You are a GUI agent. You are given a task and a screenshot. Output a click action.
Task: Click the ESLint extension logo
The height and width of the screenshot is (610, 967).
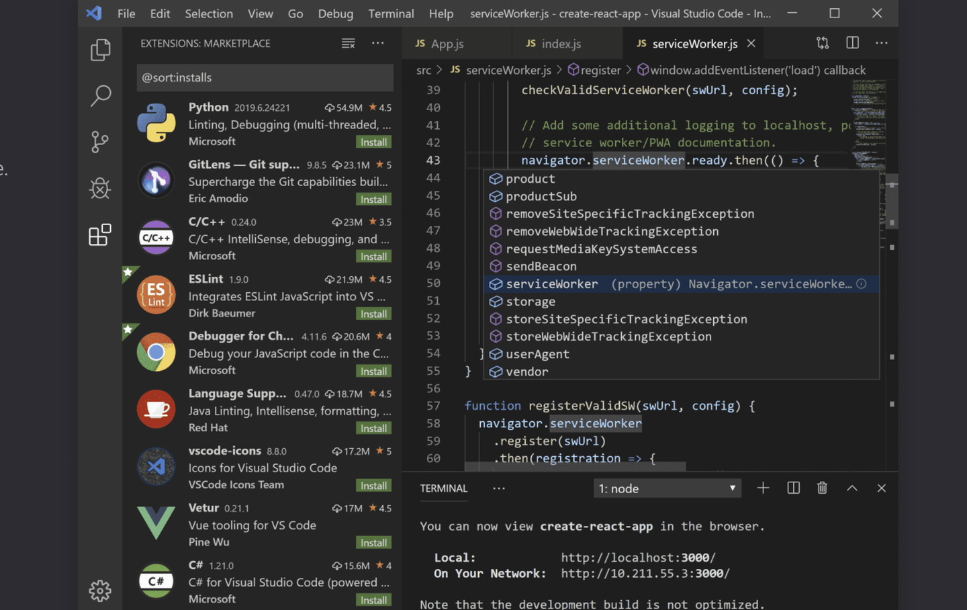tap(156, 294)
